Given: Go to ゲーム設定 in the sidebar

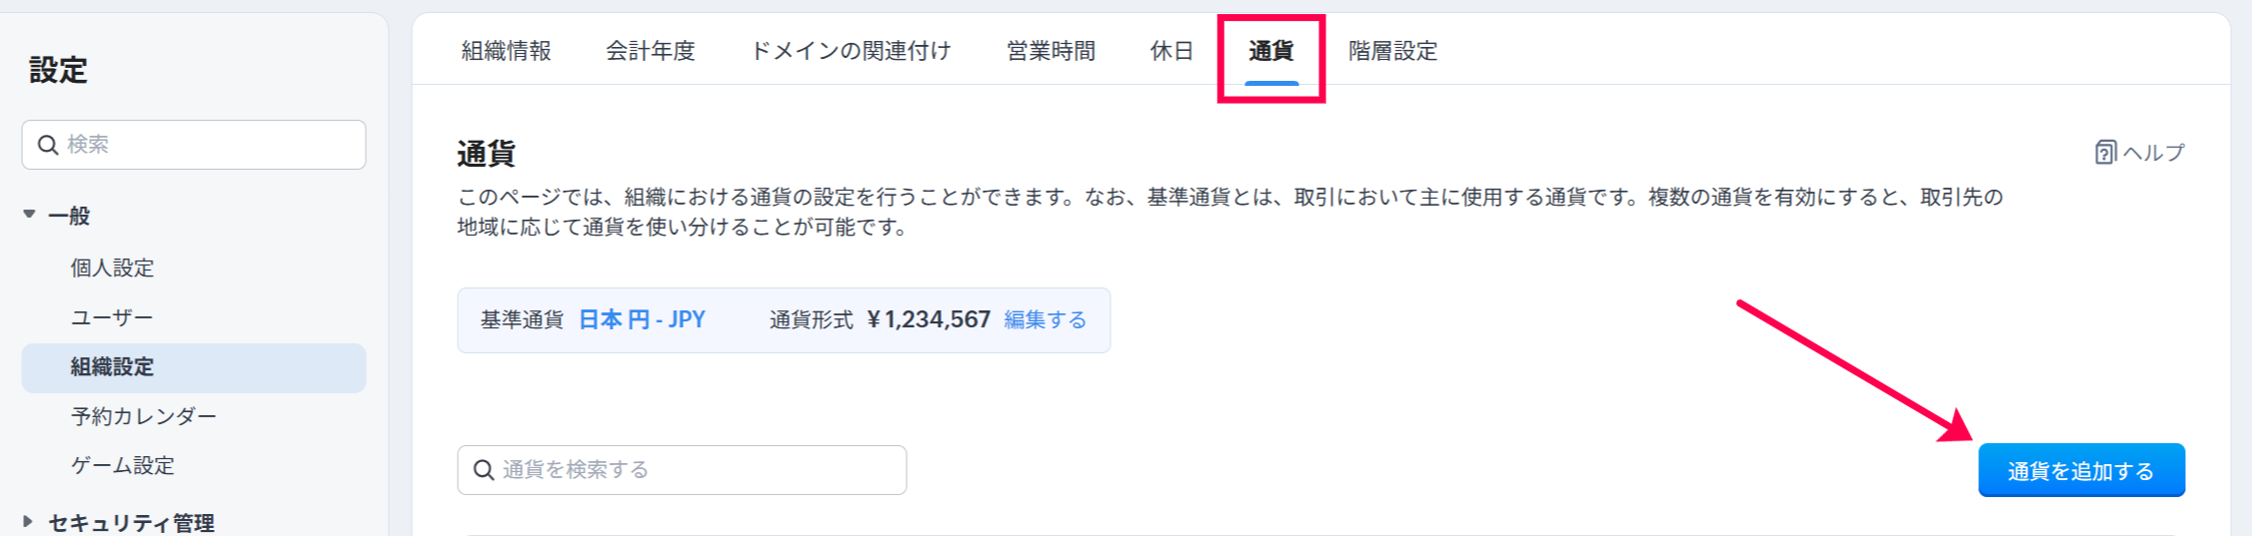Looking at the screenshot, I should (122, 465).
